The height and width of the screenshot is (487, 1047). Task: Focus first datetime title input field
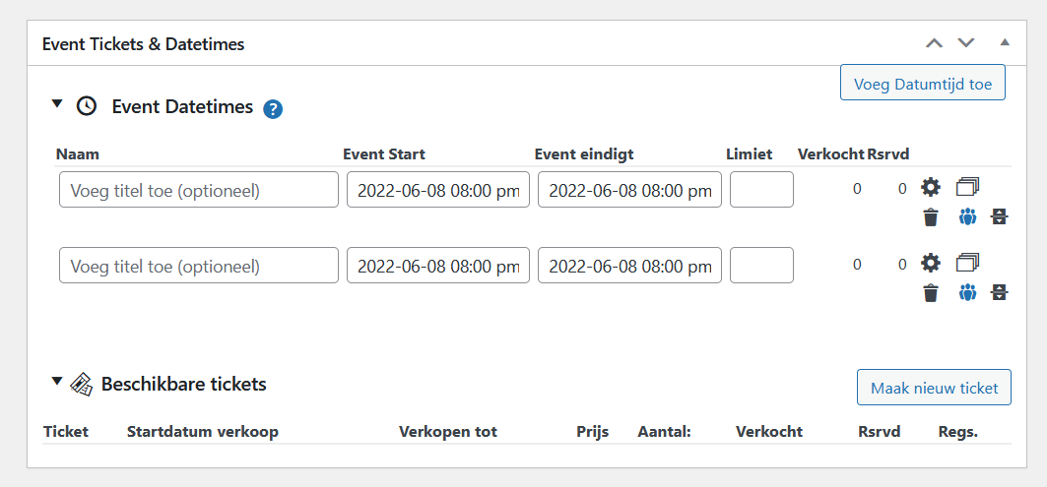coord(199,190)
